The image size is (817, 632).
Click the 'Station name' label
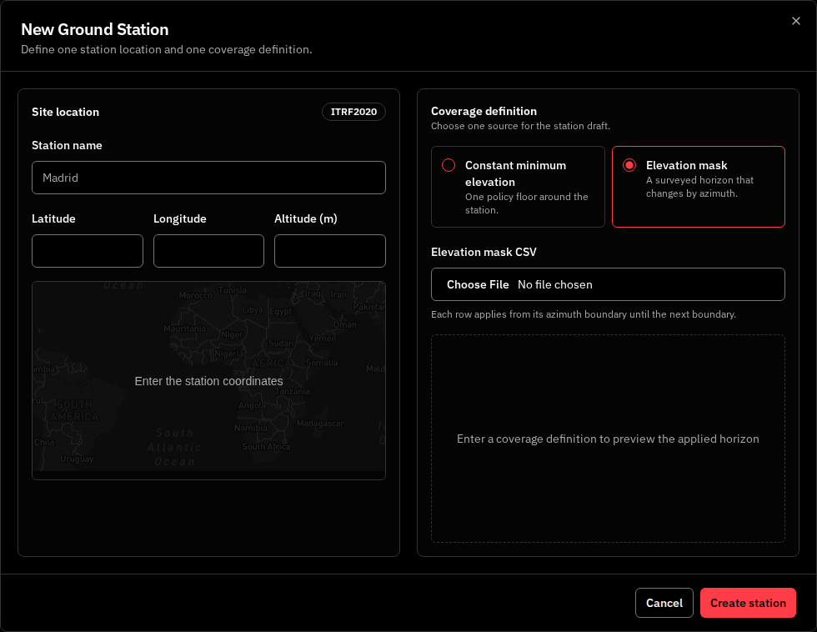[x=67, y=145]
